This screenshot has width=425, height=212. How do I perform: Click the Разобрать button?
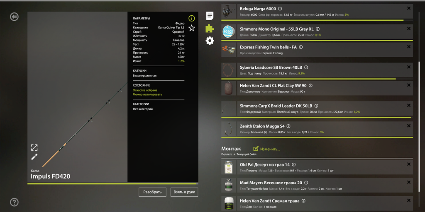point(152,192)
